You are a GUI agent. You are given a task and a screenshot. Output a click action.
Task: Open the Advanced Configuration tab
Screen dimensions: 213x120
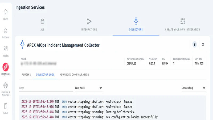point(74,75)
